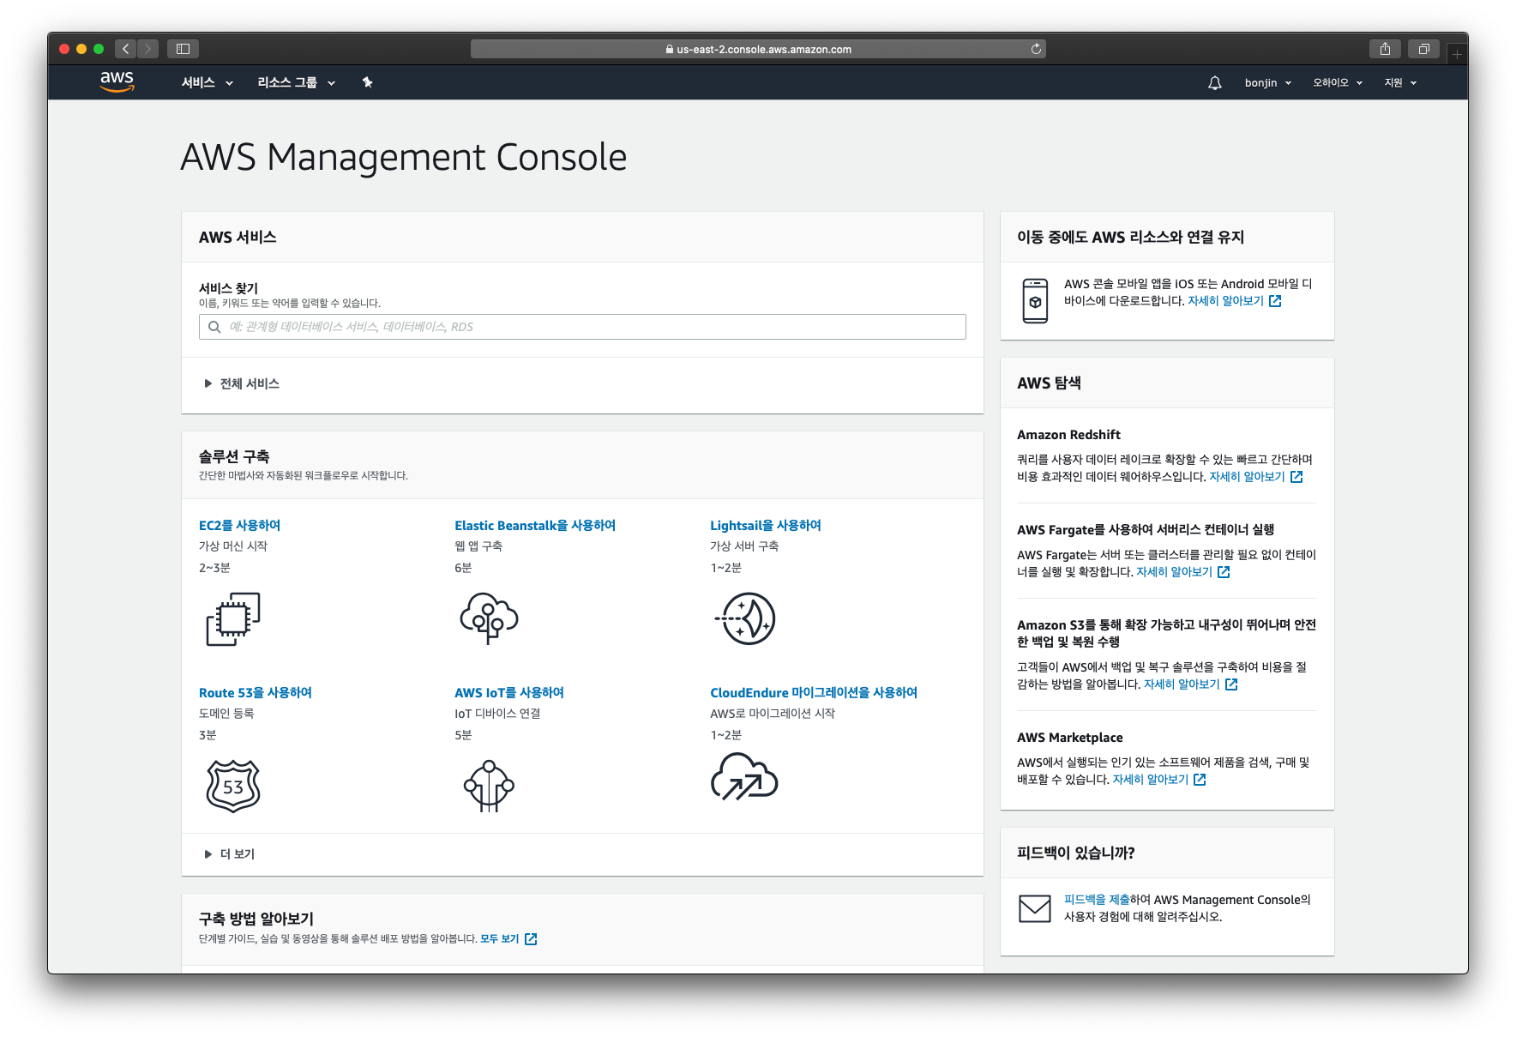This screenshot has height=1037, width=1516.
Task: Click the mobile phone app icon
Action: (x=1035, y=300)
